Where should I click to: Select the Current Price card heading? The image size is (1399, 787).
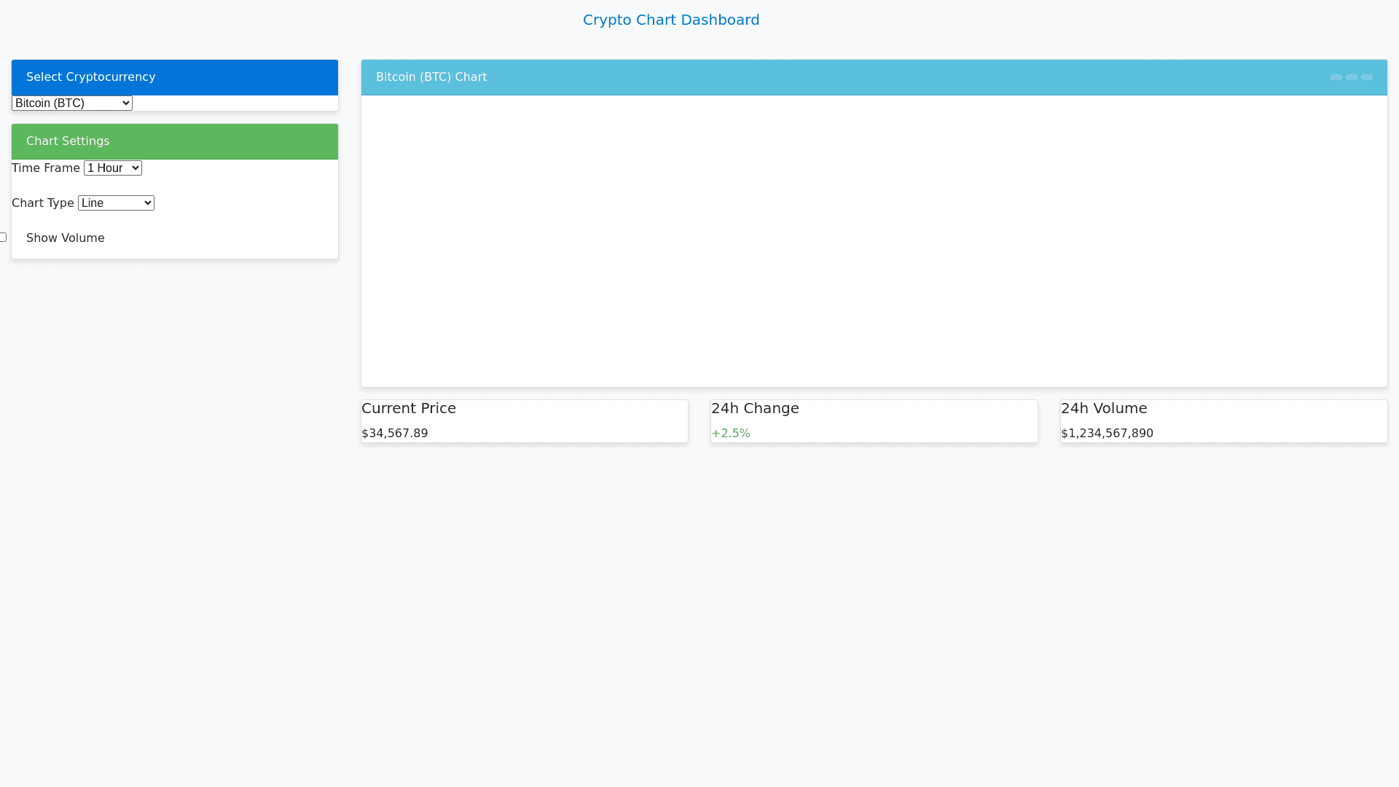pos(408,409)
